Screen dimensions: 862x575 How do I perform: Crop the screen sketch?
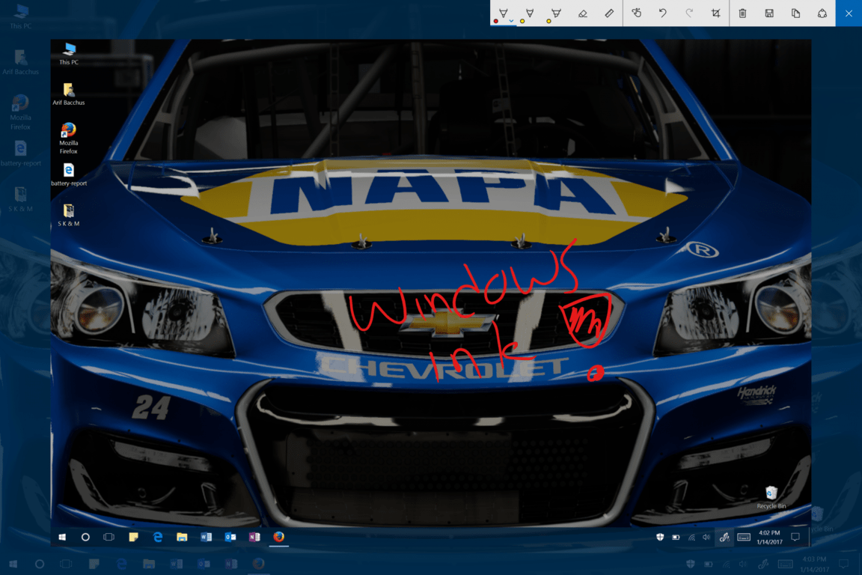(x=716, y=13)
